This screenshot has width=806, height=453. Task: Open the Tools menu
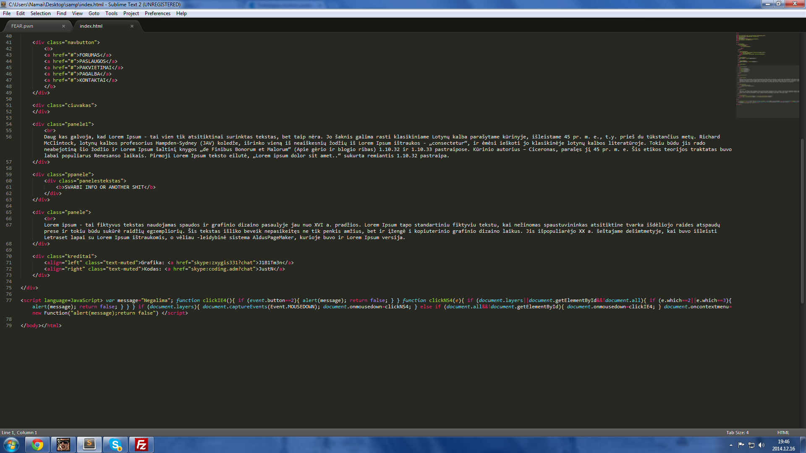(x=111, y=13)
